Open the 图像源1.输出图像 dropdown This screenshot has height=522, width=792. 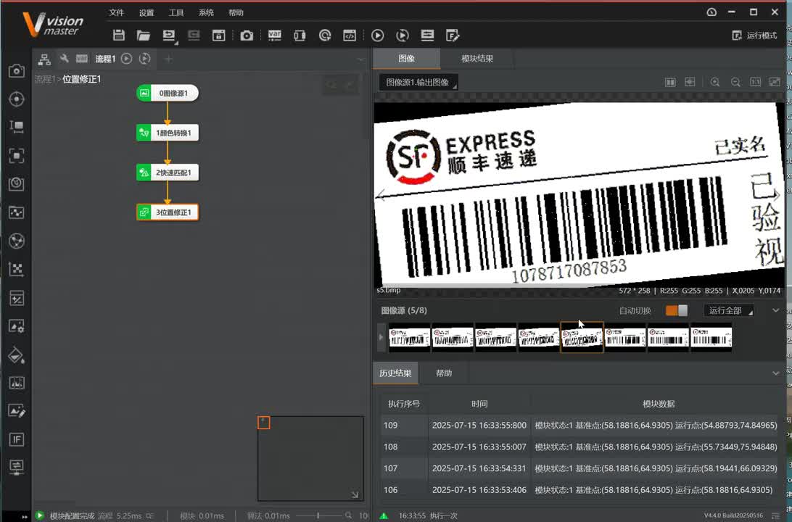(418, 83)
